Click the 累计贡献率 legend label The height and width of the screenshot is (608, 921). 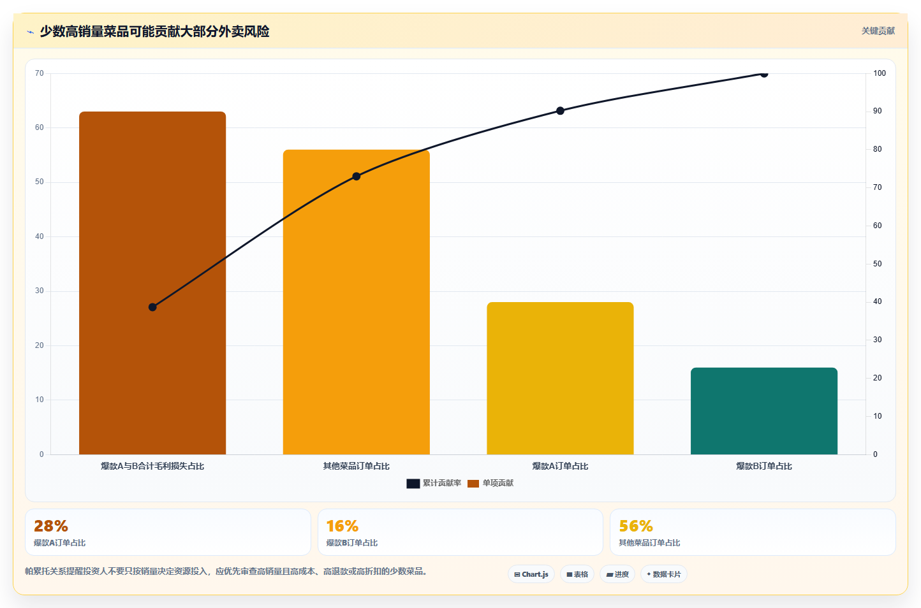tap(441, 483)
